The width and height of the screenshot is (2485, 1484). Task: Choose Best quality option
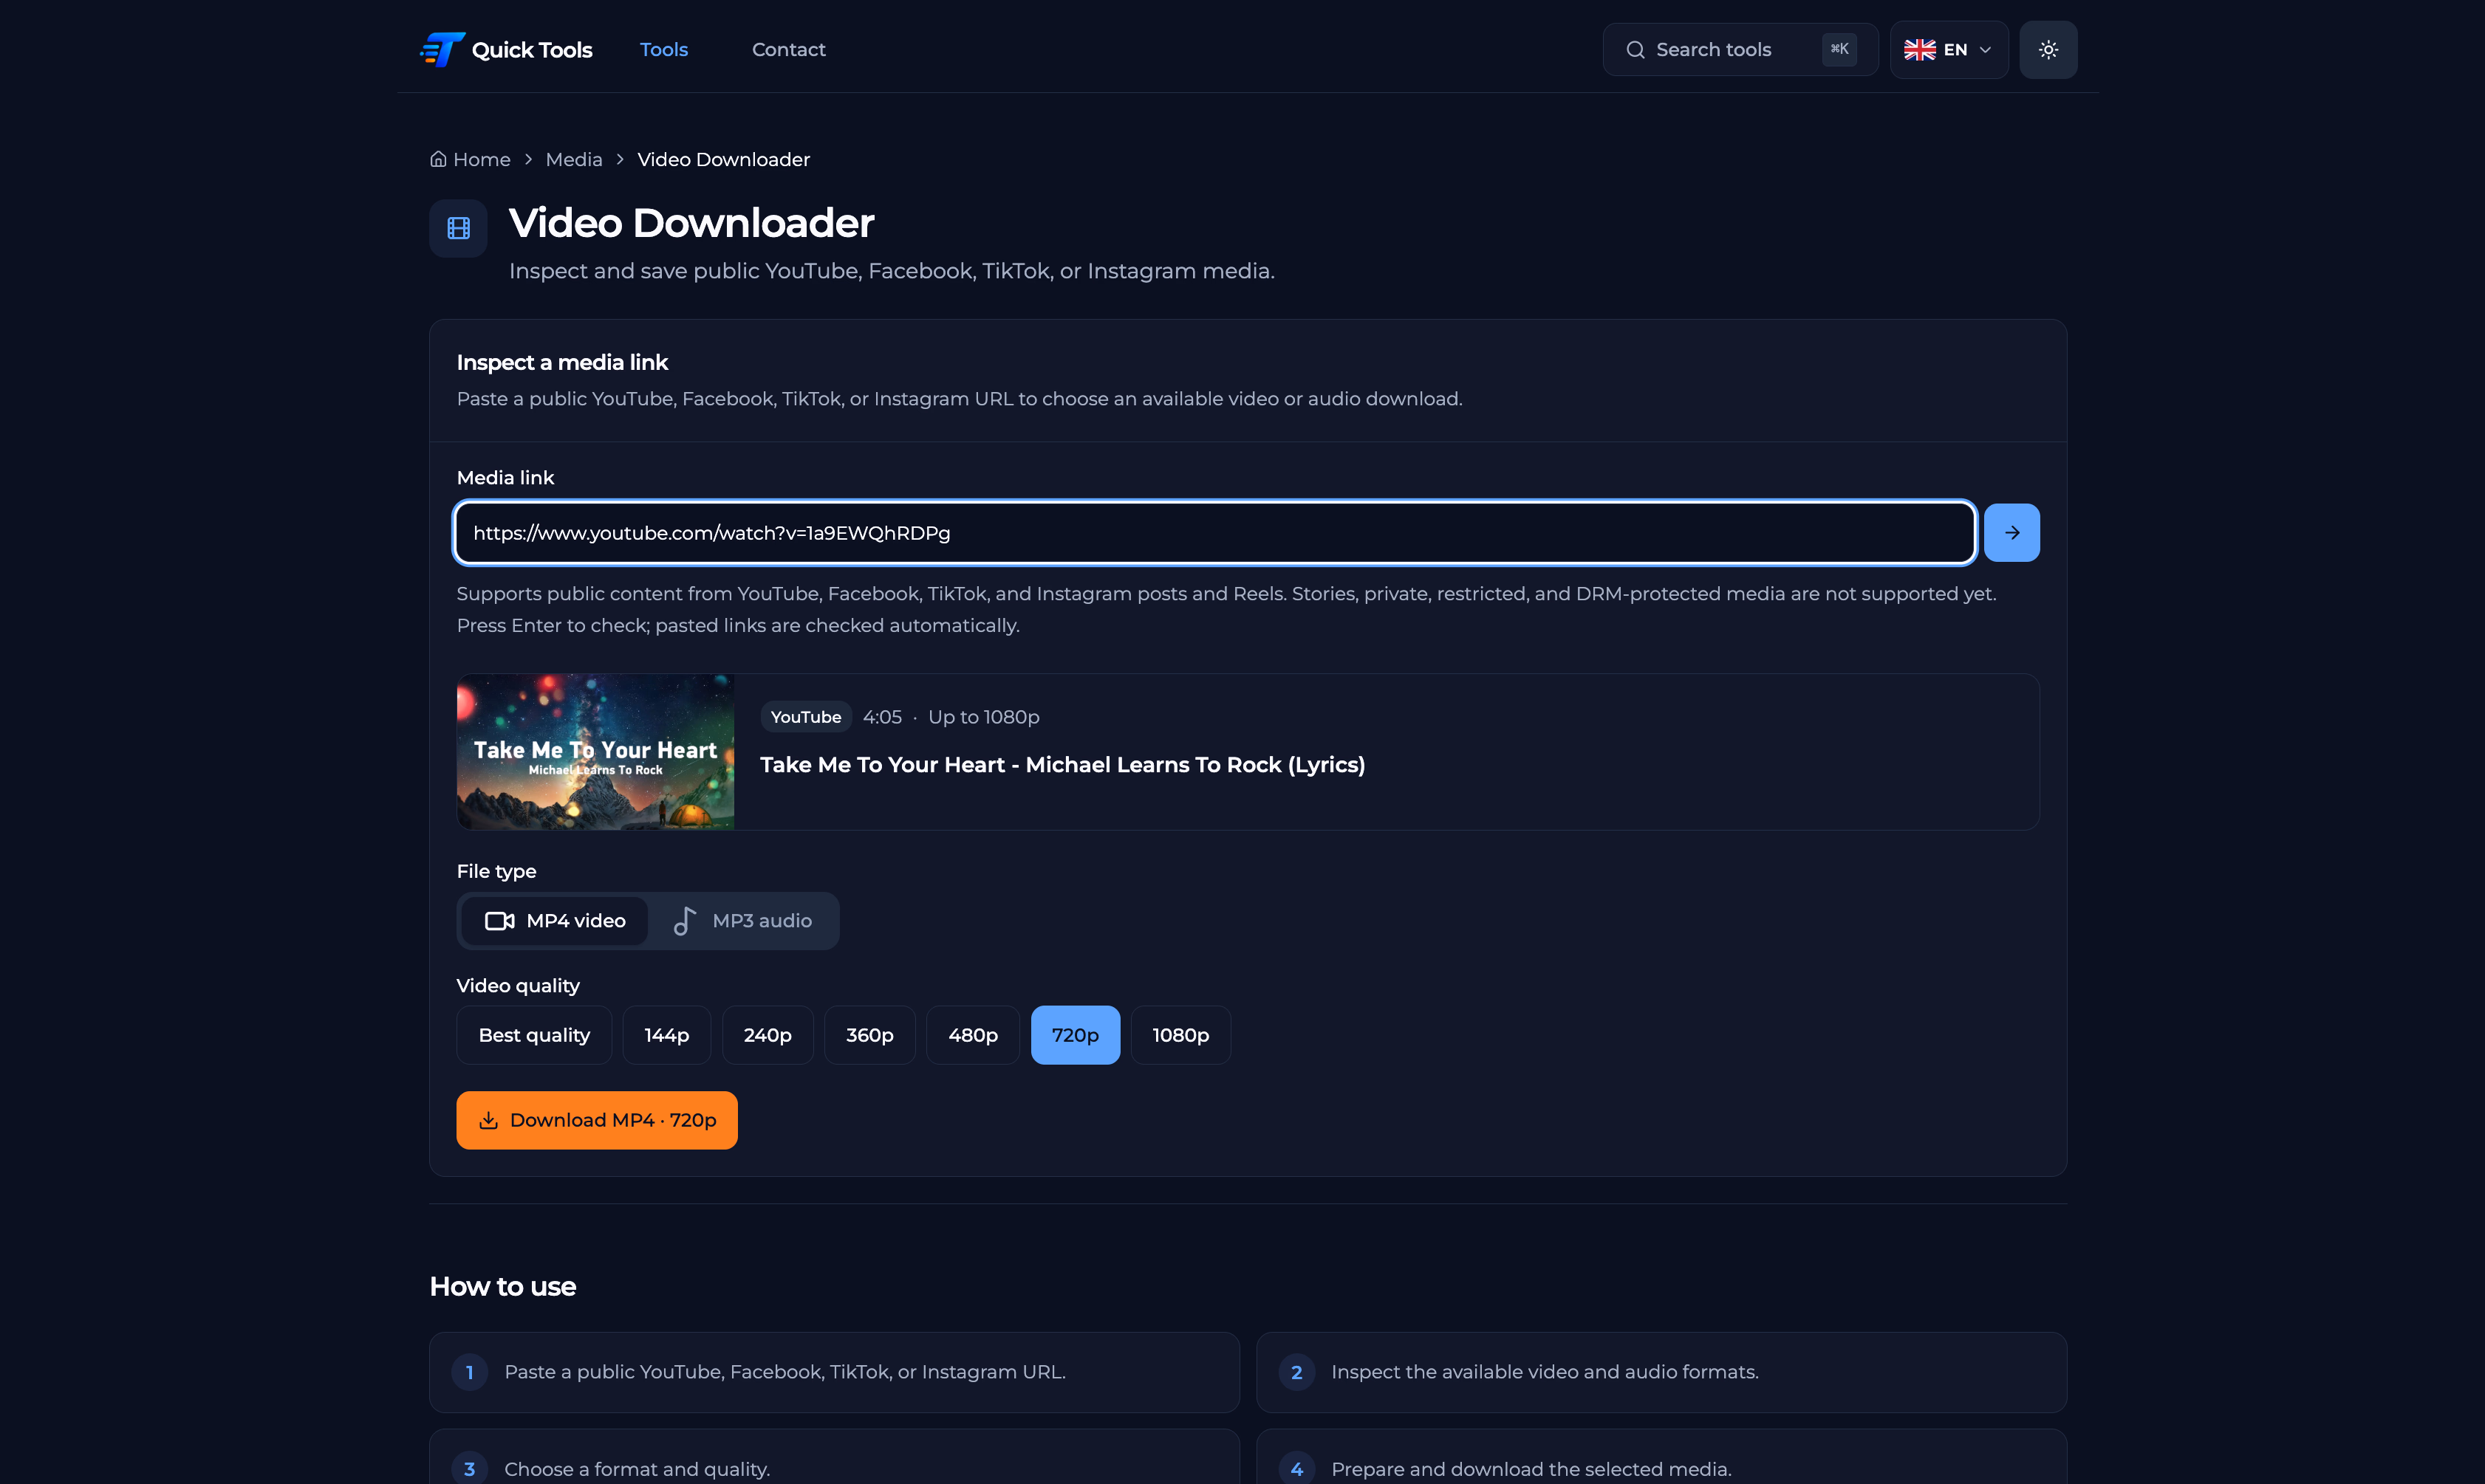coord(534,1035)
